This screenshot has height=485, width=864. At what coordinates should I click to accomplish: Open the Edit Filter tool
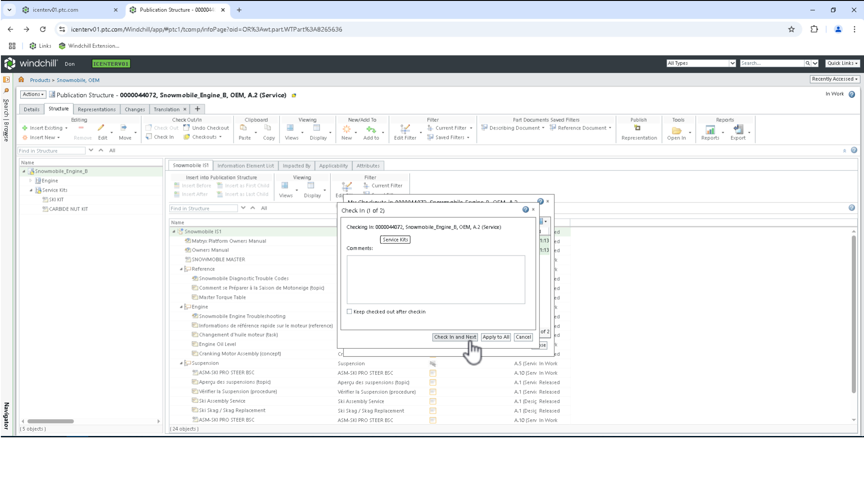click(404, 130)
